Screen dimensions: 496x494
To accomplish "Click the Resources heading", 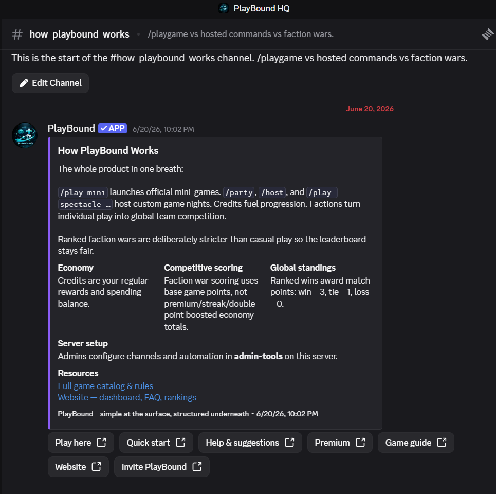I will tap(78, 374).
